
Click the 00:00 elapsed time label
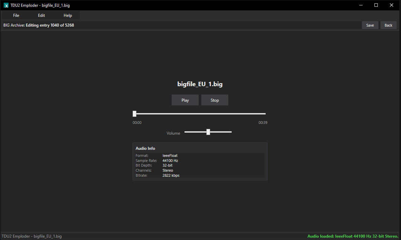click(137, 123)
